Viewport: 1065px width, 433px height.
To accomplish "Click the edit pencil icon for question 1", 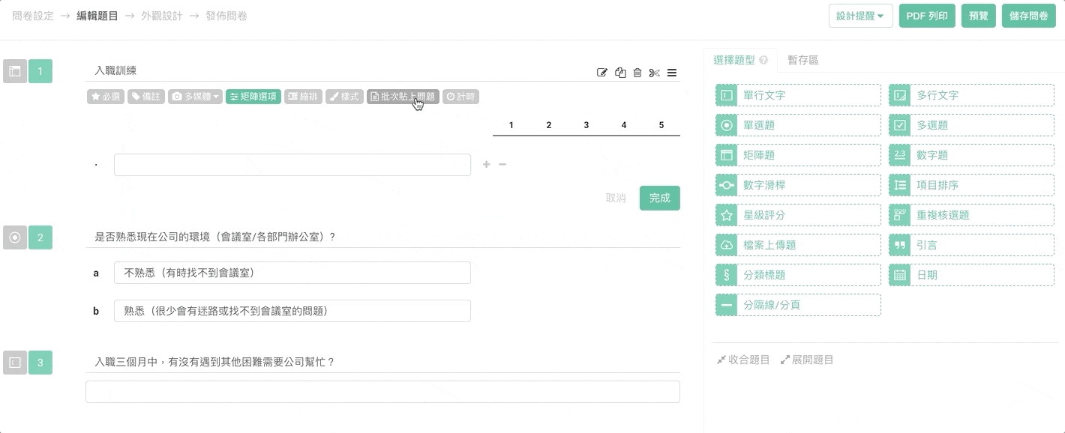I will pyautogui.click(x=601, y=73).
